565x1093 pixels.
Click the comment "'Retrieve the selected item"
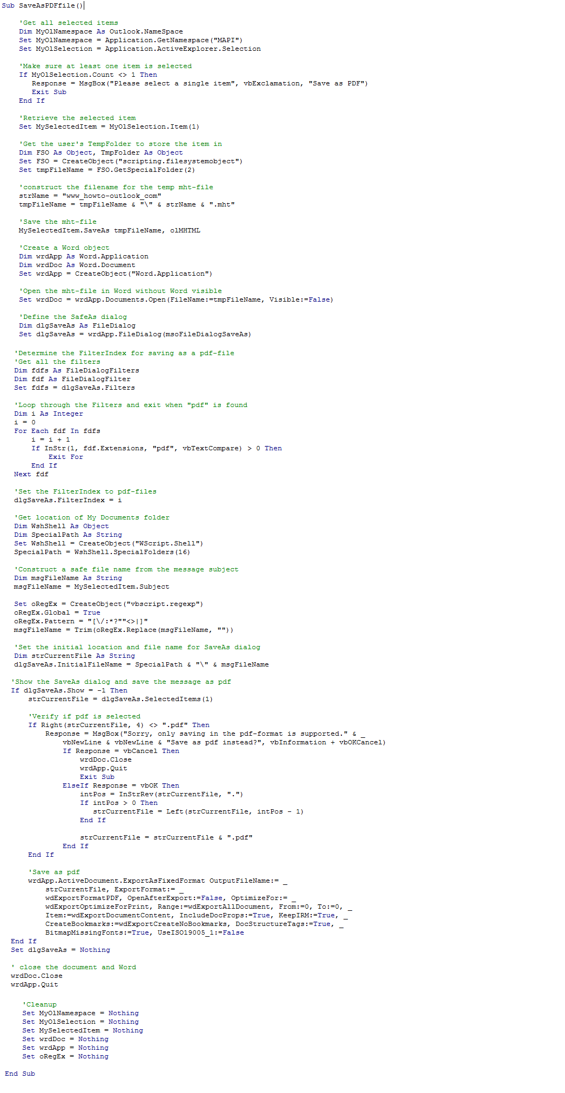pos(77,118)
